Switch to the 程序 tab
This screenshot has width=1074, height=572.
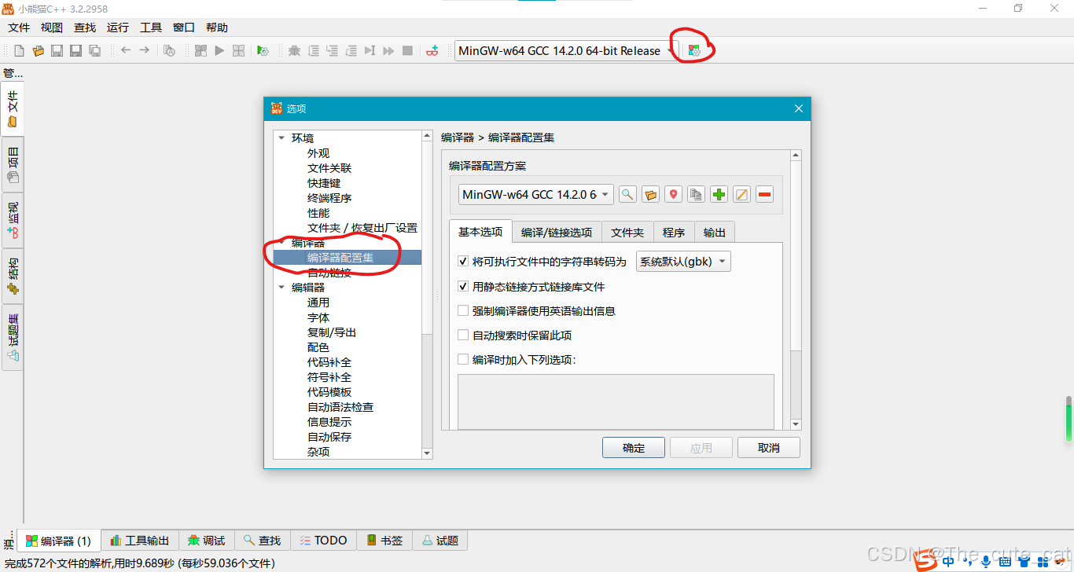pyautogui.click(x=674, y=233)
